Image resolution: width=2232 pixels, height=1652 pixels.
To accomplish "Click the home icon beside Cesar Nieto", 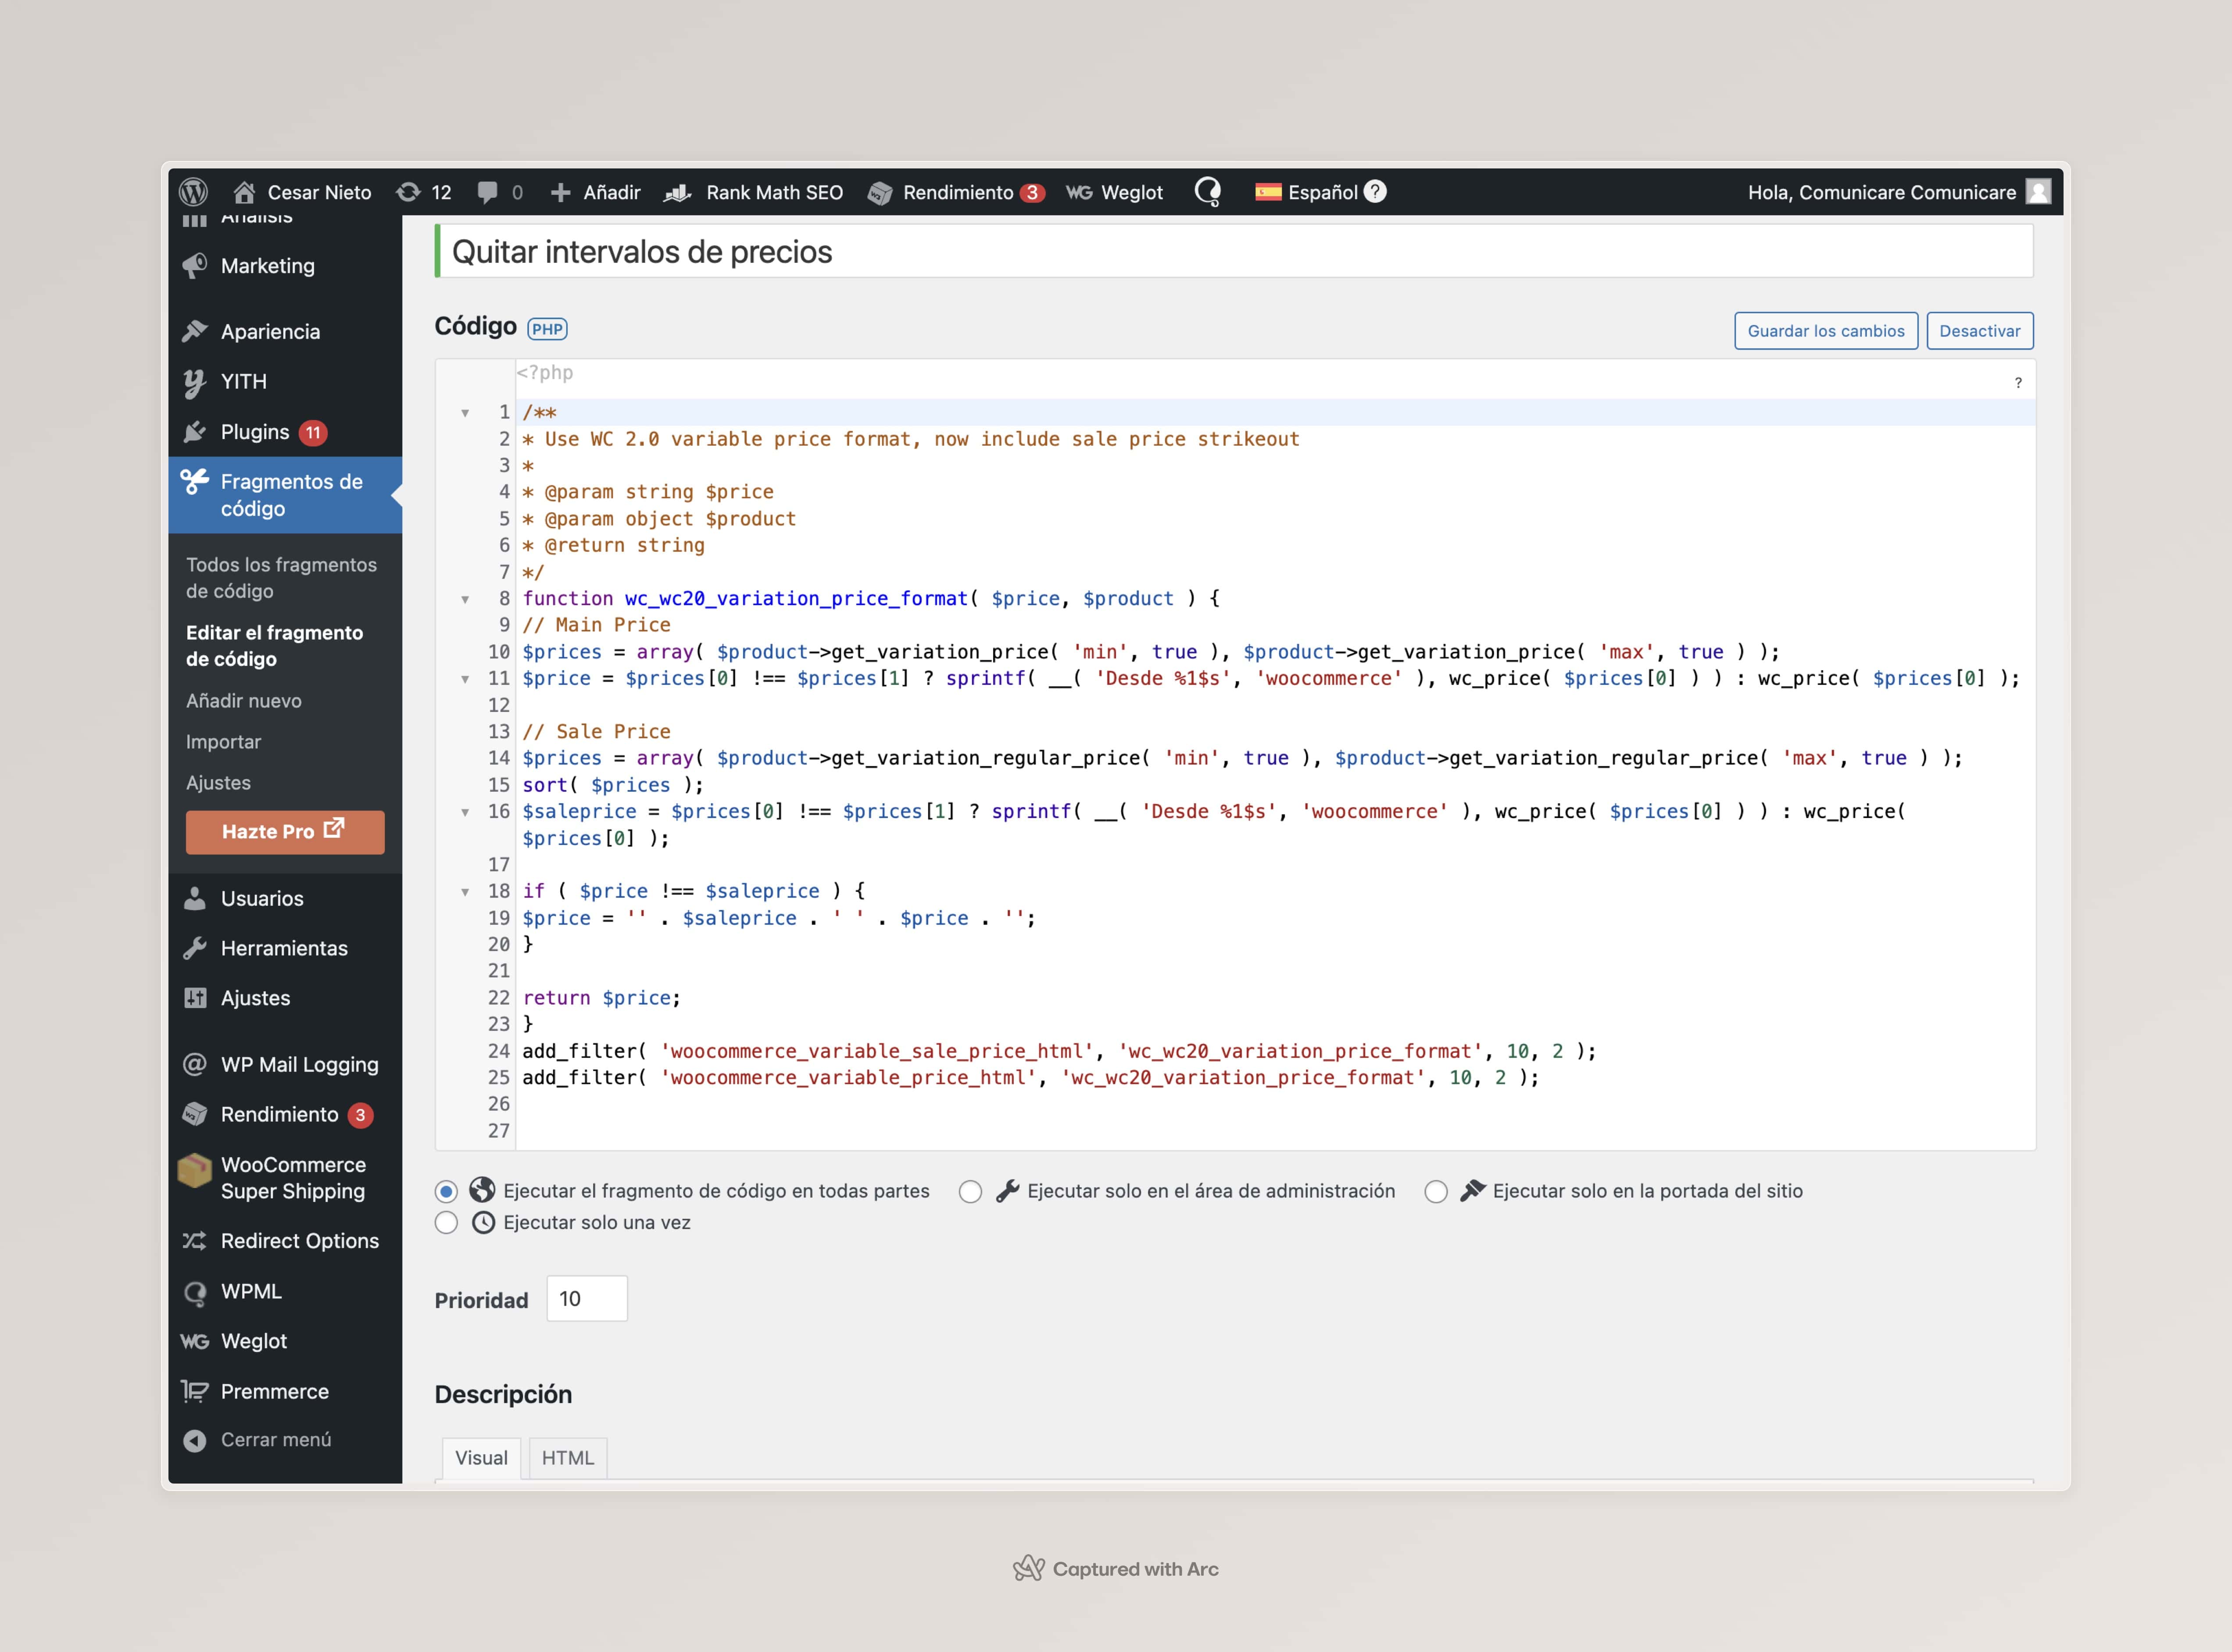I will coord(244,192).
